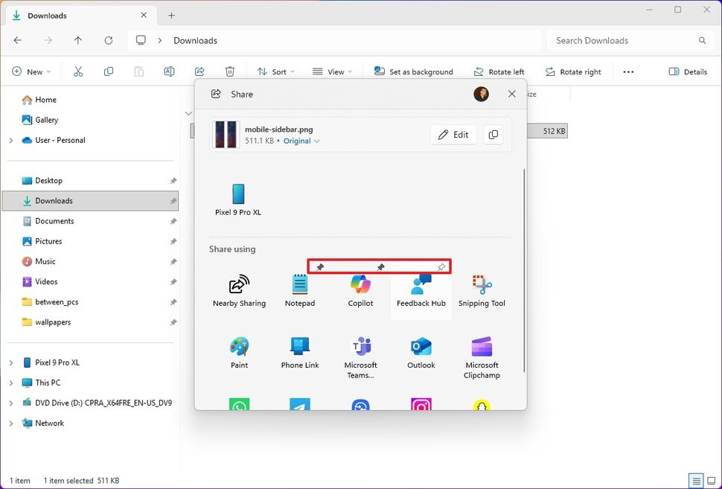Open the See more toolbar menu
Image resolution: width=722 pixels, height=489 pixels.
point(628,71)
